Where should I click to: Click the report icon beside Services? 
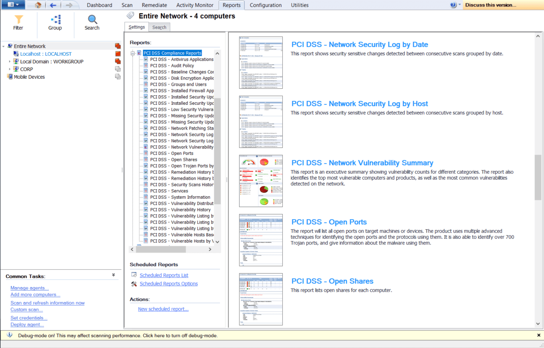pyautogui.click(x=146, y=191)
